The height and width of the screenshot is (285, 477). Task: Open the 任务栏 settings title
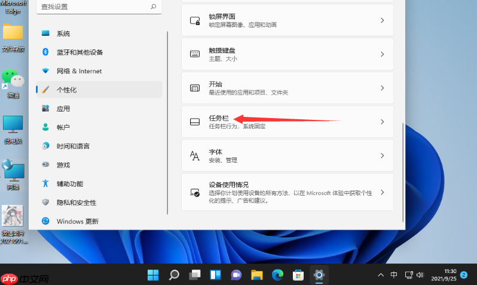pos(219,118)
